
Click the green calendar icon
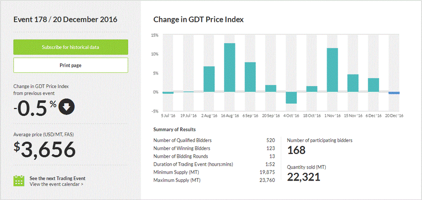[x=19, y=181]
